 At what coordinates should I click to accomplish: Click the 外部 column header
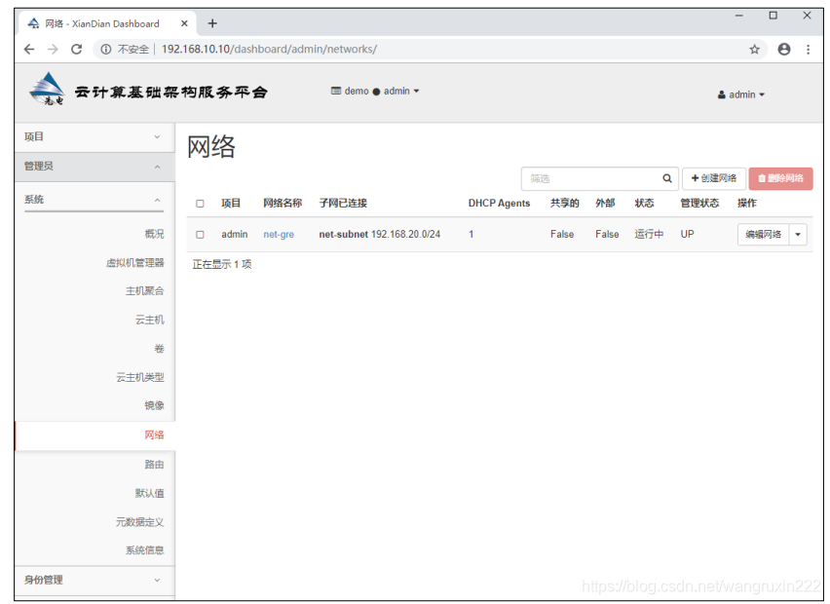(x=605, y=204)
